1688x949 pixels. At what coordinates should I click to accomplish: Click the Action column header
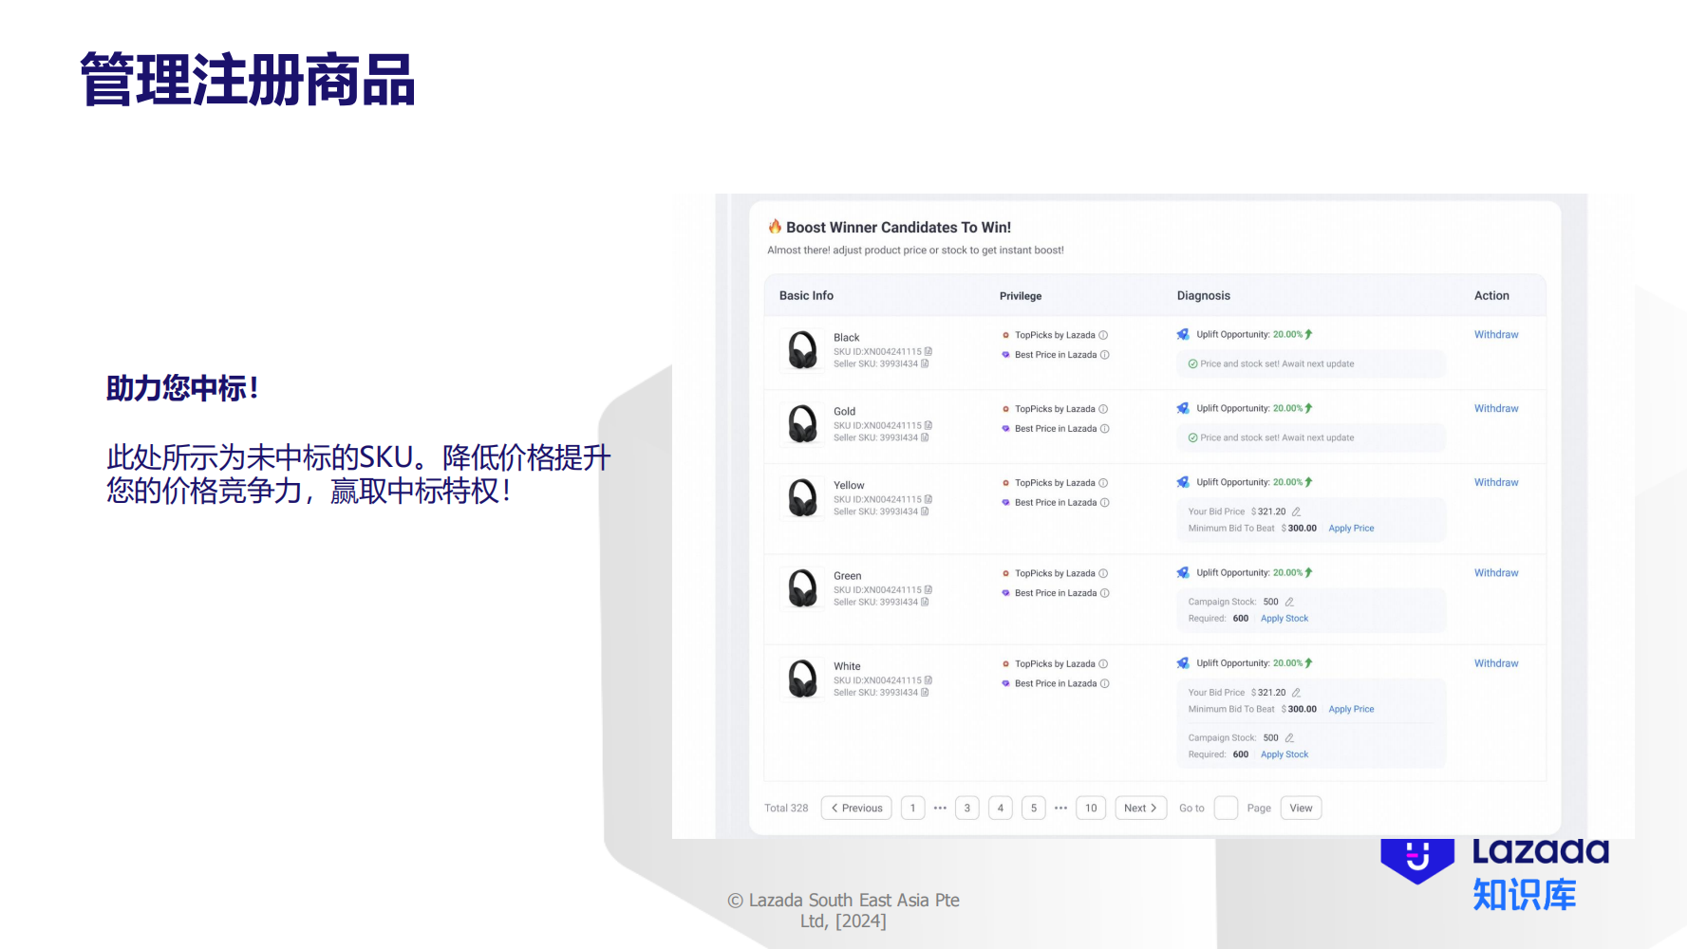click(x=1491, y=296)
